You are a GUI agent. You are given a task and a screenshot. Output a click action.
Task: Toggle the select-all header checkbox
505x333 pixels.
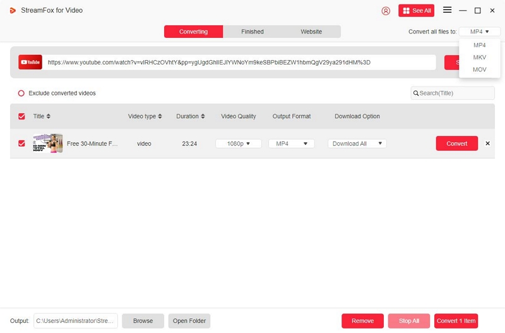[x=21, y=116]
